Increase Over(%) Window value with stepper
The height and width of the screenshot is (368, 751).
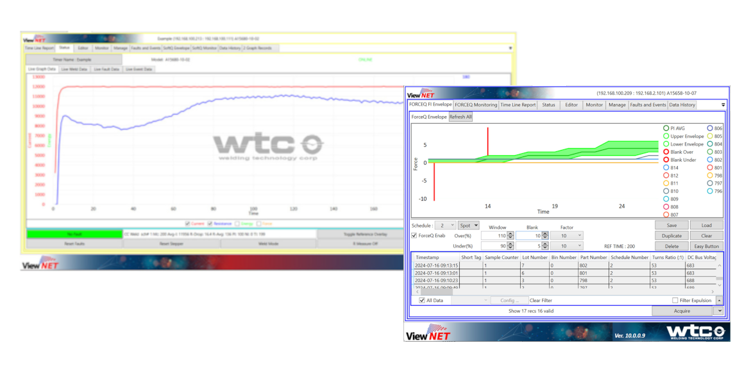(511, 233)
